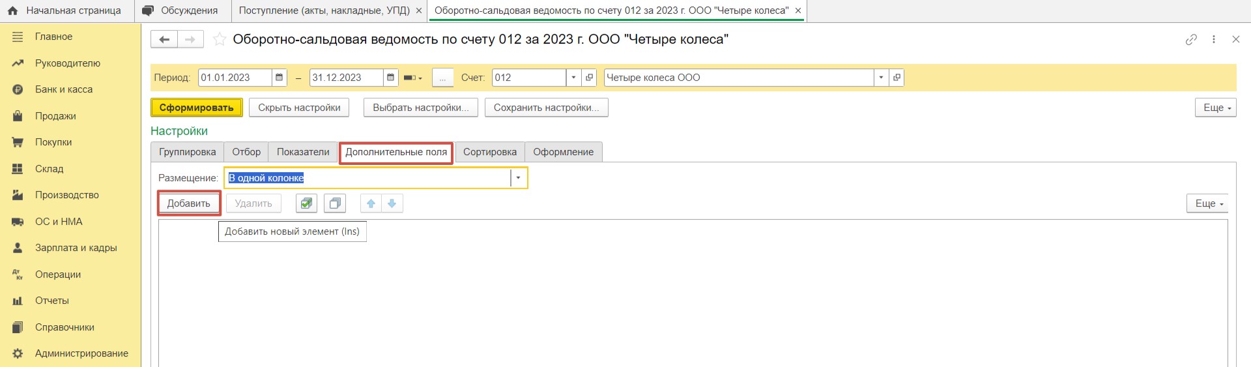Screen dimensions: 1251x367
Task: Click the Добавить button
Action: click(189, 203)
